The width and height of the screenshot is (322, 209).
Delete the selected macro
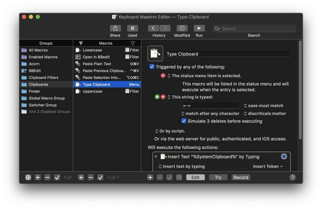coord(91,177)
